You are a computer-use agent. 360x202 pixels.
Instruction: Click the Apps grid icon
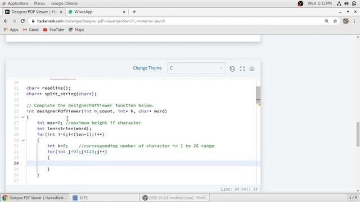(x=6, y=30)
